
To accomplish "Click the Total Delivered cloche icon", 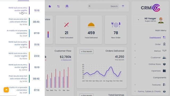I will (91, 25).
